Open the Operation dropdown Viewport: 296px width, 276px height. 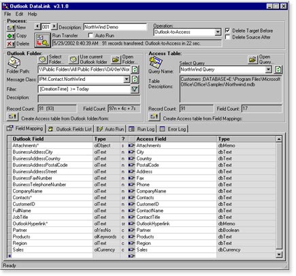click(x=218, y=32)
